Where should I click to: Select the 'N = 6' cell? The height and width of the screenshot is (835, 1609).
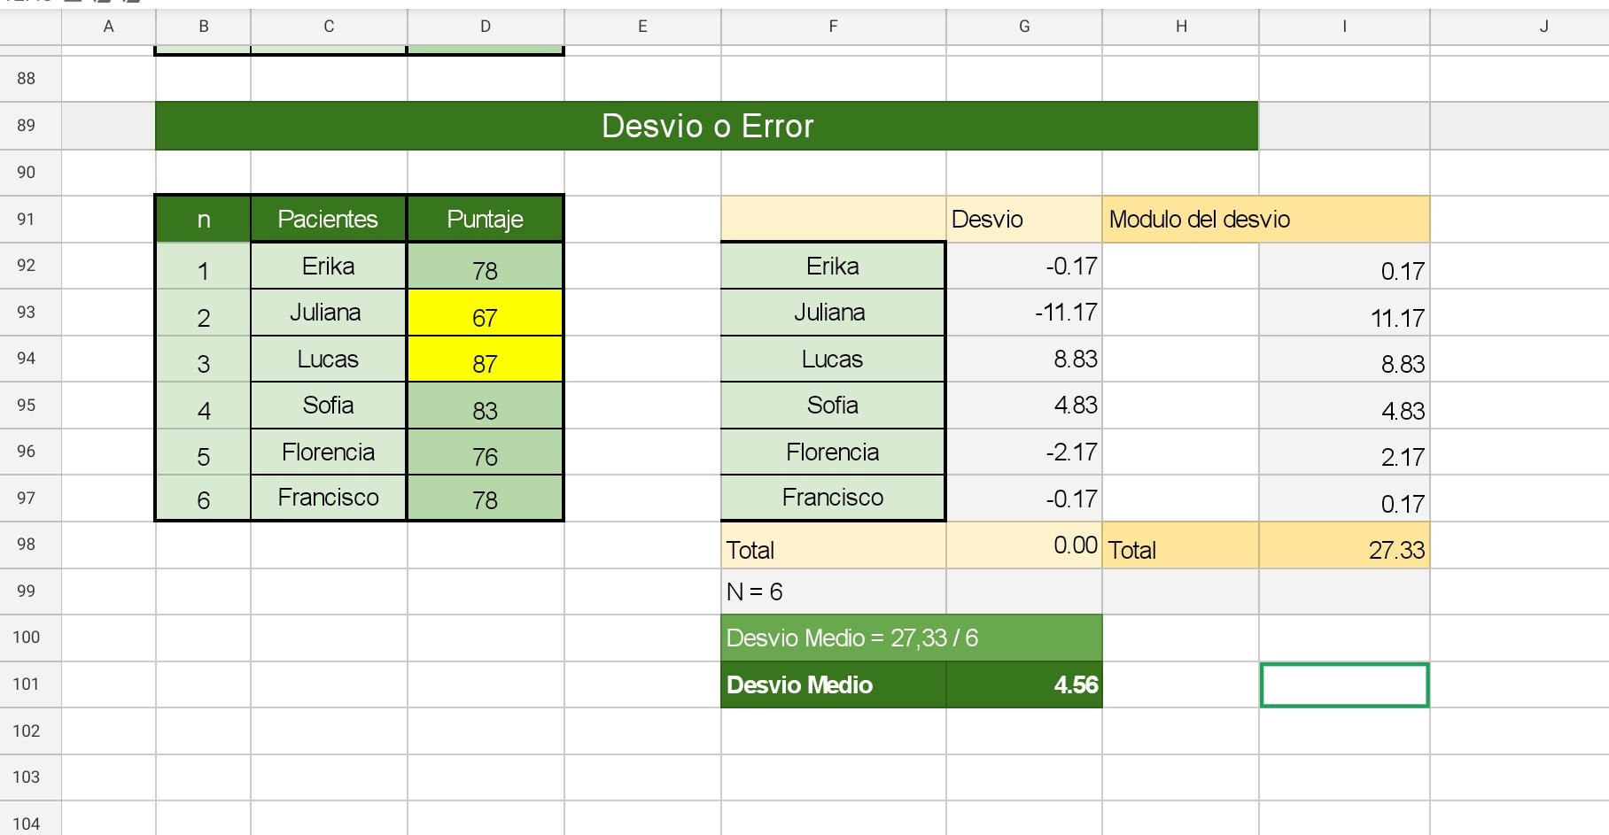click(833, 591)
